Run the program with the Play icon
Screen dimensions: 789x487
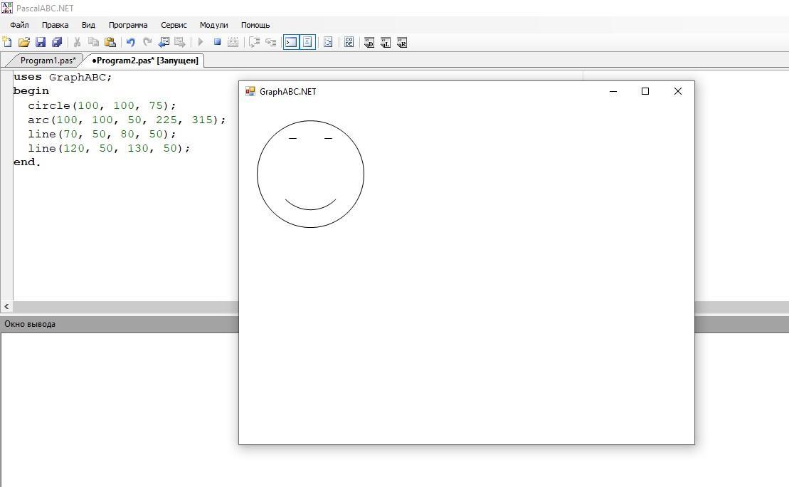(x=201, y=42)
